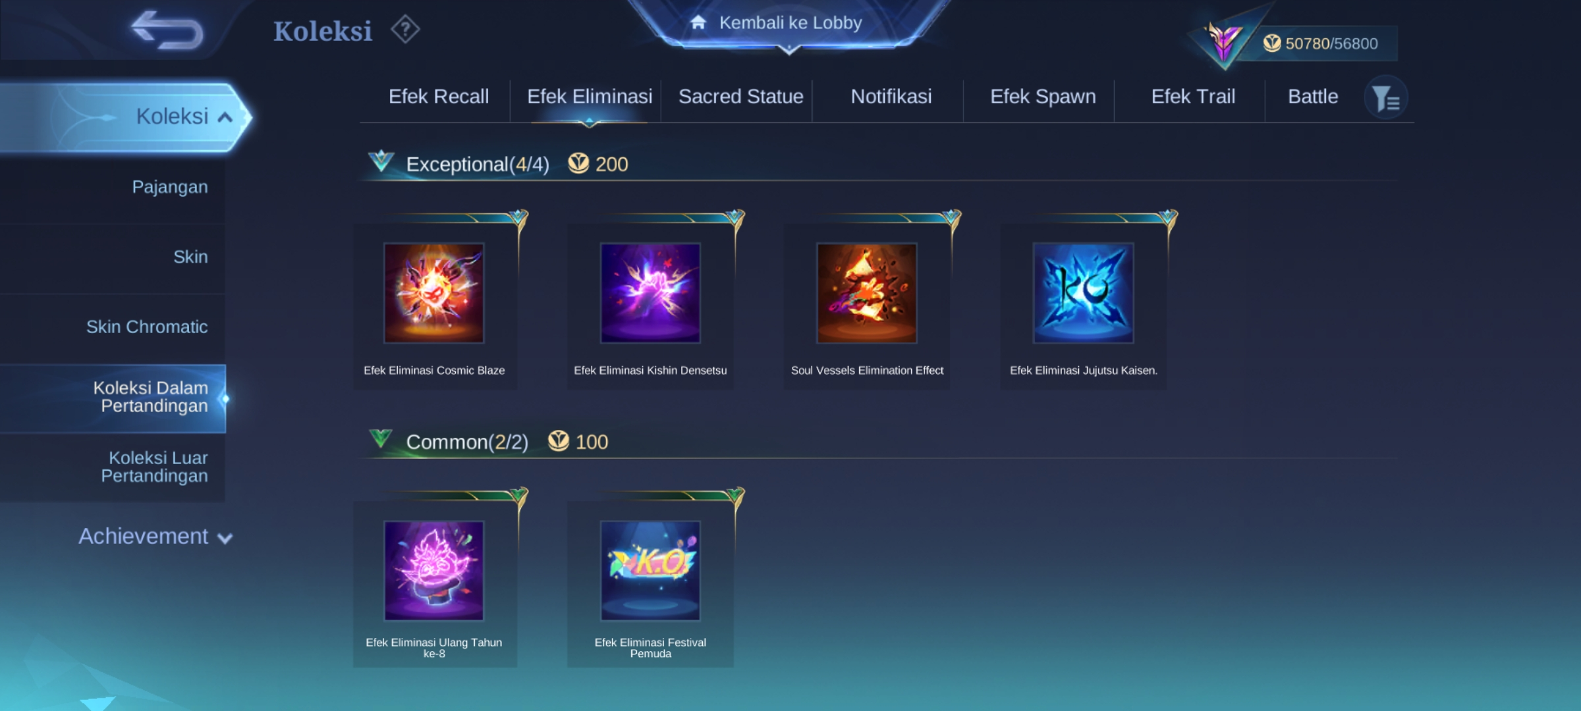Tap the back arrow icon
This screenshot has height=711, width=1581.
167,30
